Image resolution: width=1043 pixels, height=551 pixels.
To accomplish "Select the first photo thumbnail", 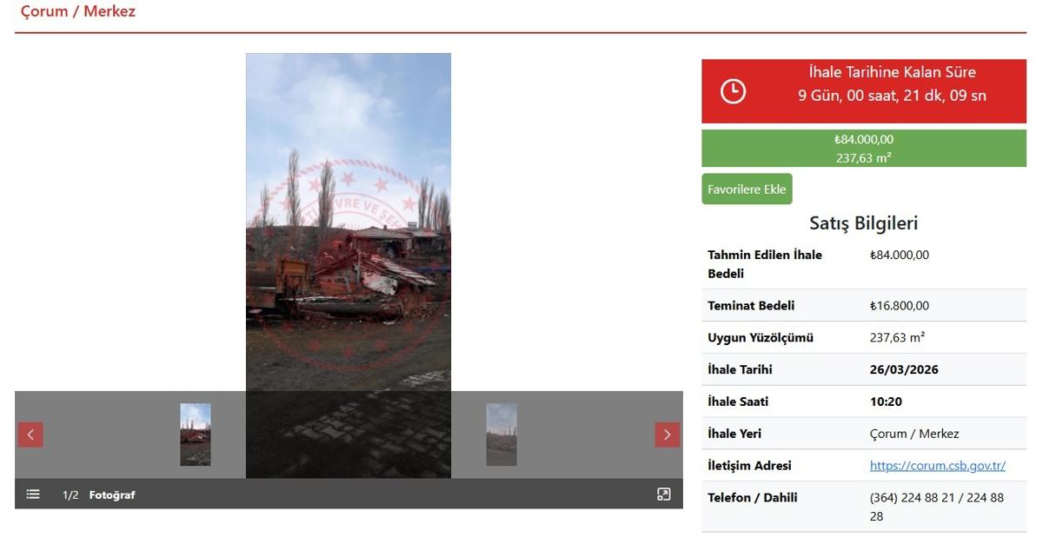I will point(196,435).
